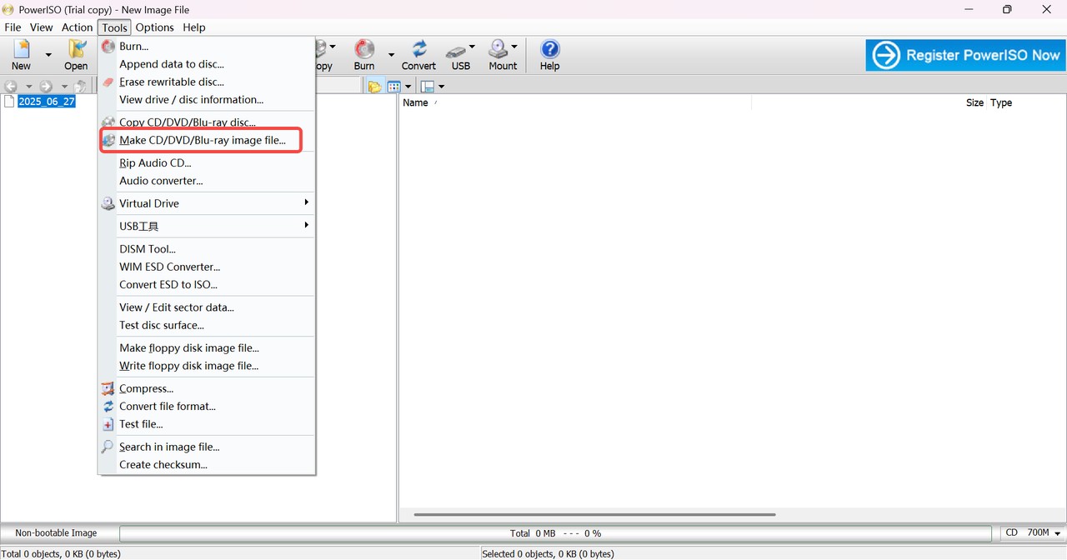Select the 2025_06_27 item in the tree
Screen dimensions: 1067x560
point(47,101)
